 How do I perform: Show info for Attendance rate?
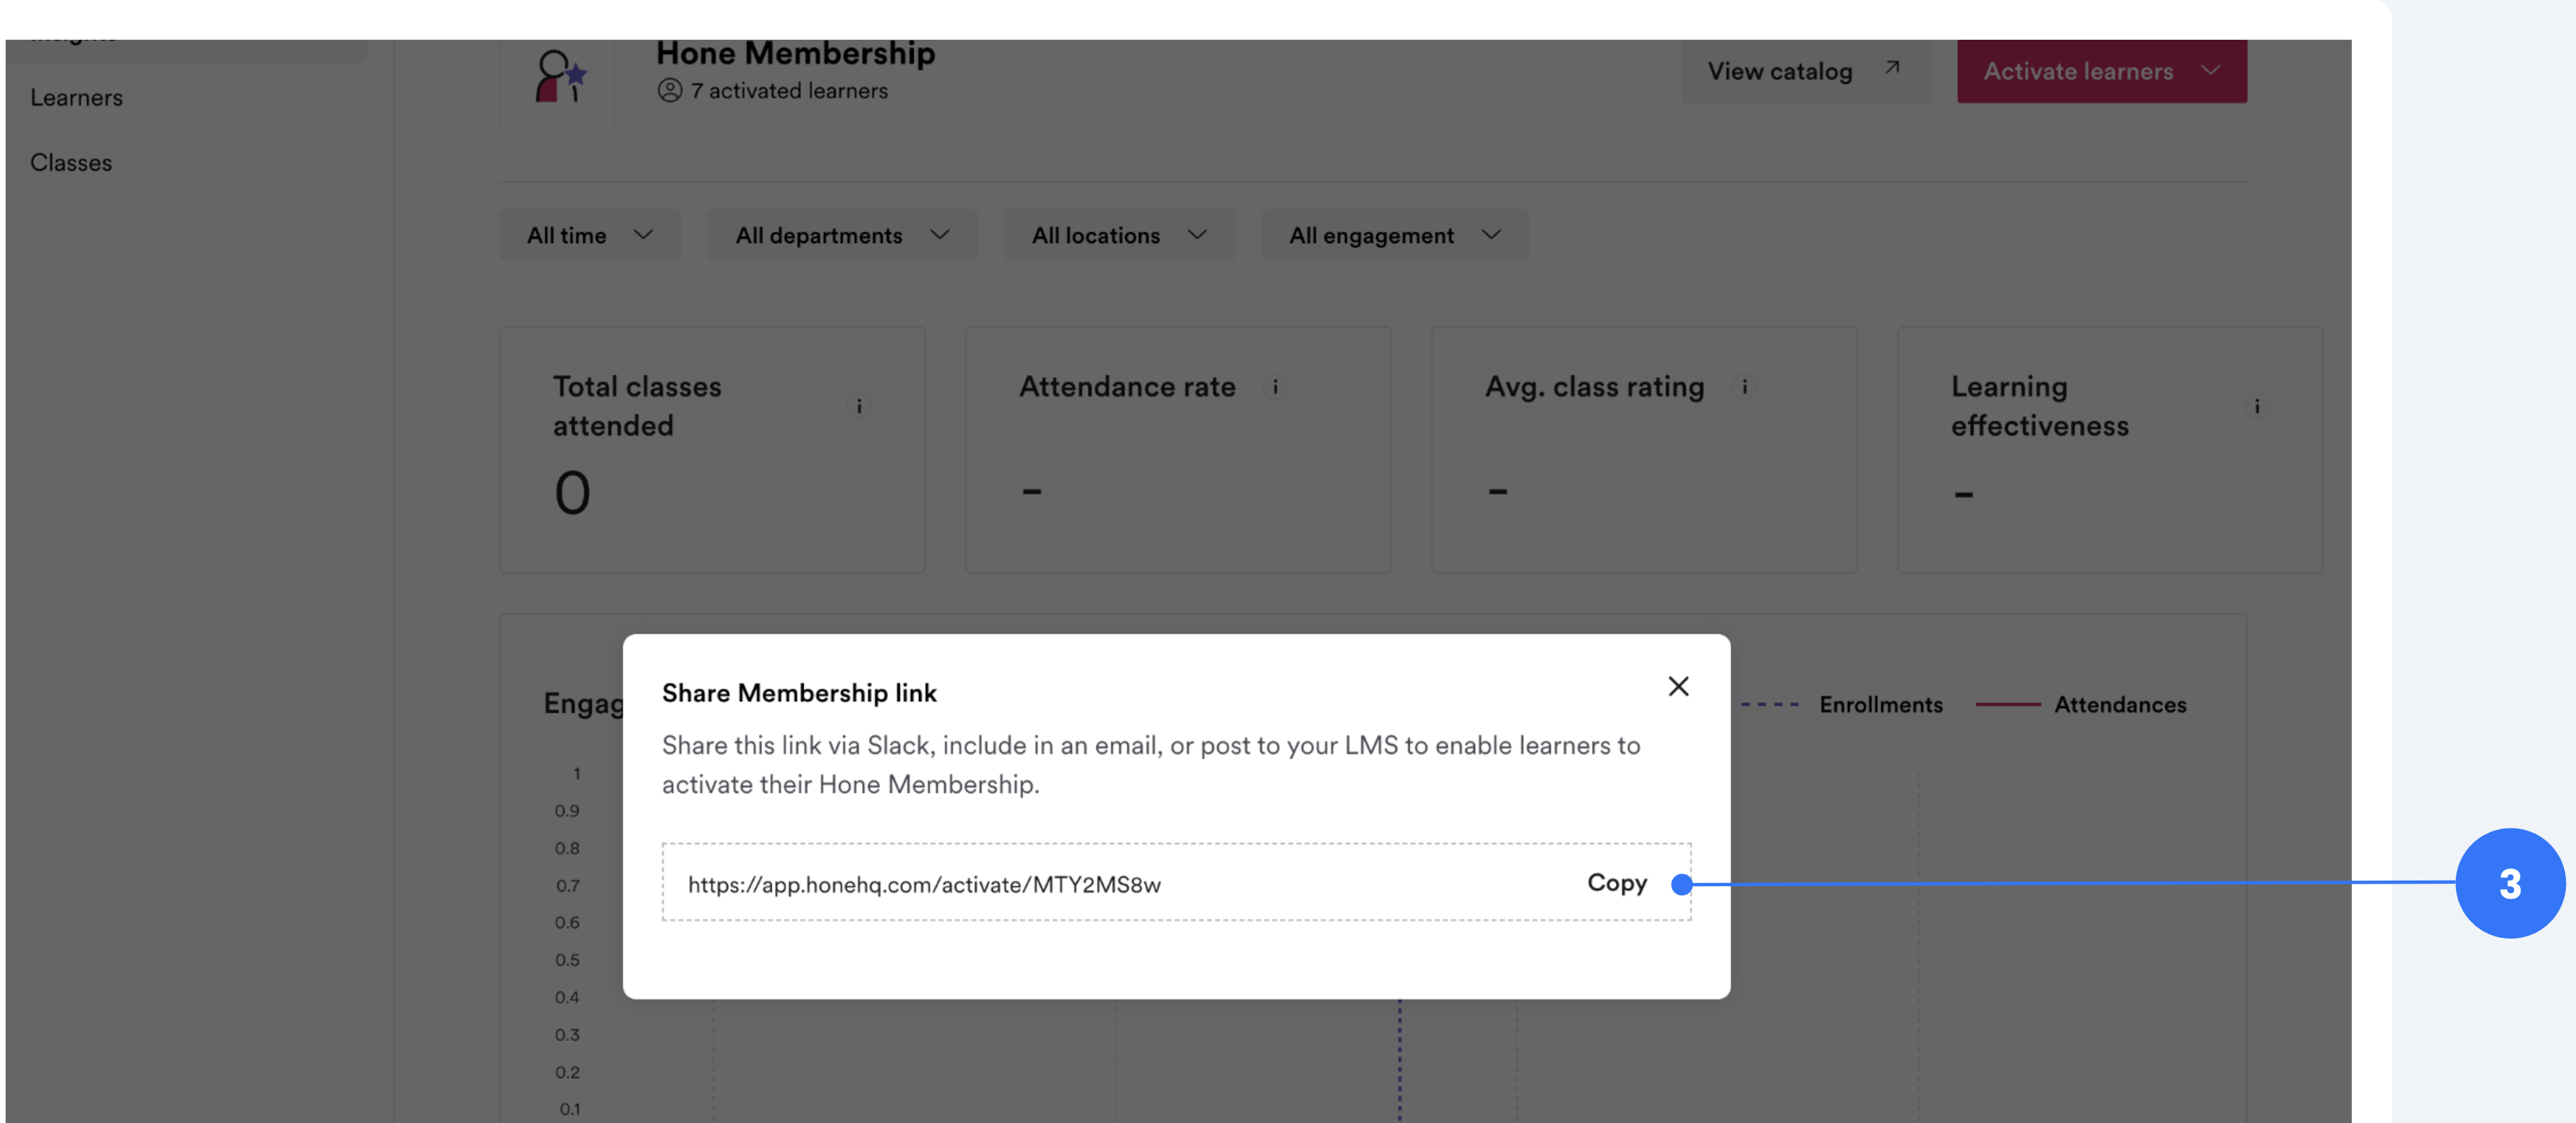pyautogui.click(x=1274, y=387)
